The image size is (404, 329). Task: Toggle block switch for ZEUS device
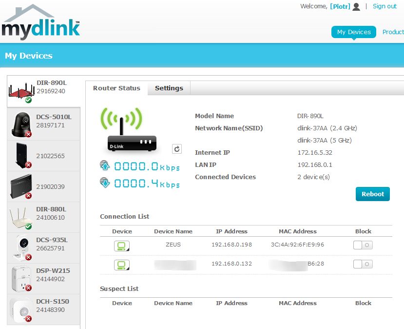coord(363,245)
